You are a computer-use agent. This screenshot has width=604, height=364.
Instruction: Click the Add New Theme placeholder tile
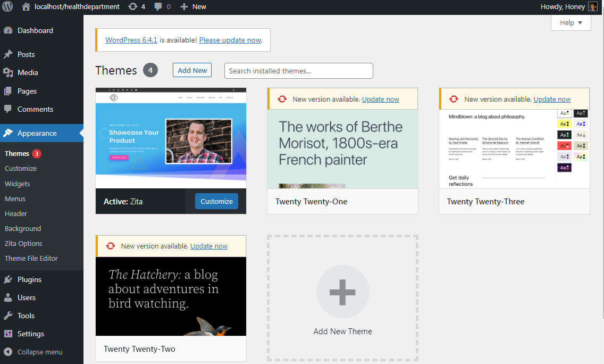(x=342, y=299)
